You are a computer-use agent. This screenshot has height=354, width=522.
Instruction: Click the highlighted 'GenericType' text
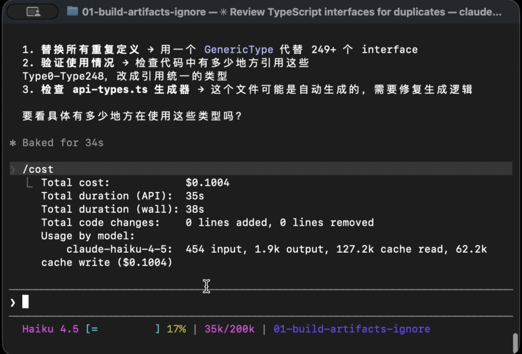[x=239, y=50]
